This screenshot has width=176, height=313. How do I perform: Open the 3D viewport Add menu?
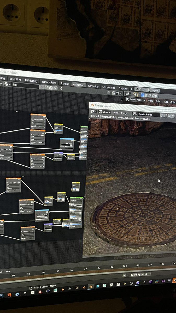point(166,102)
